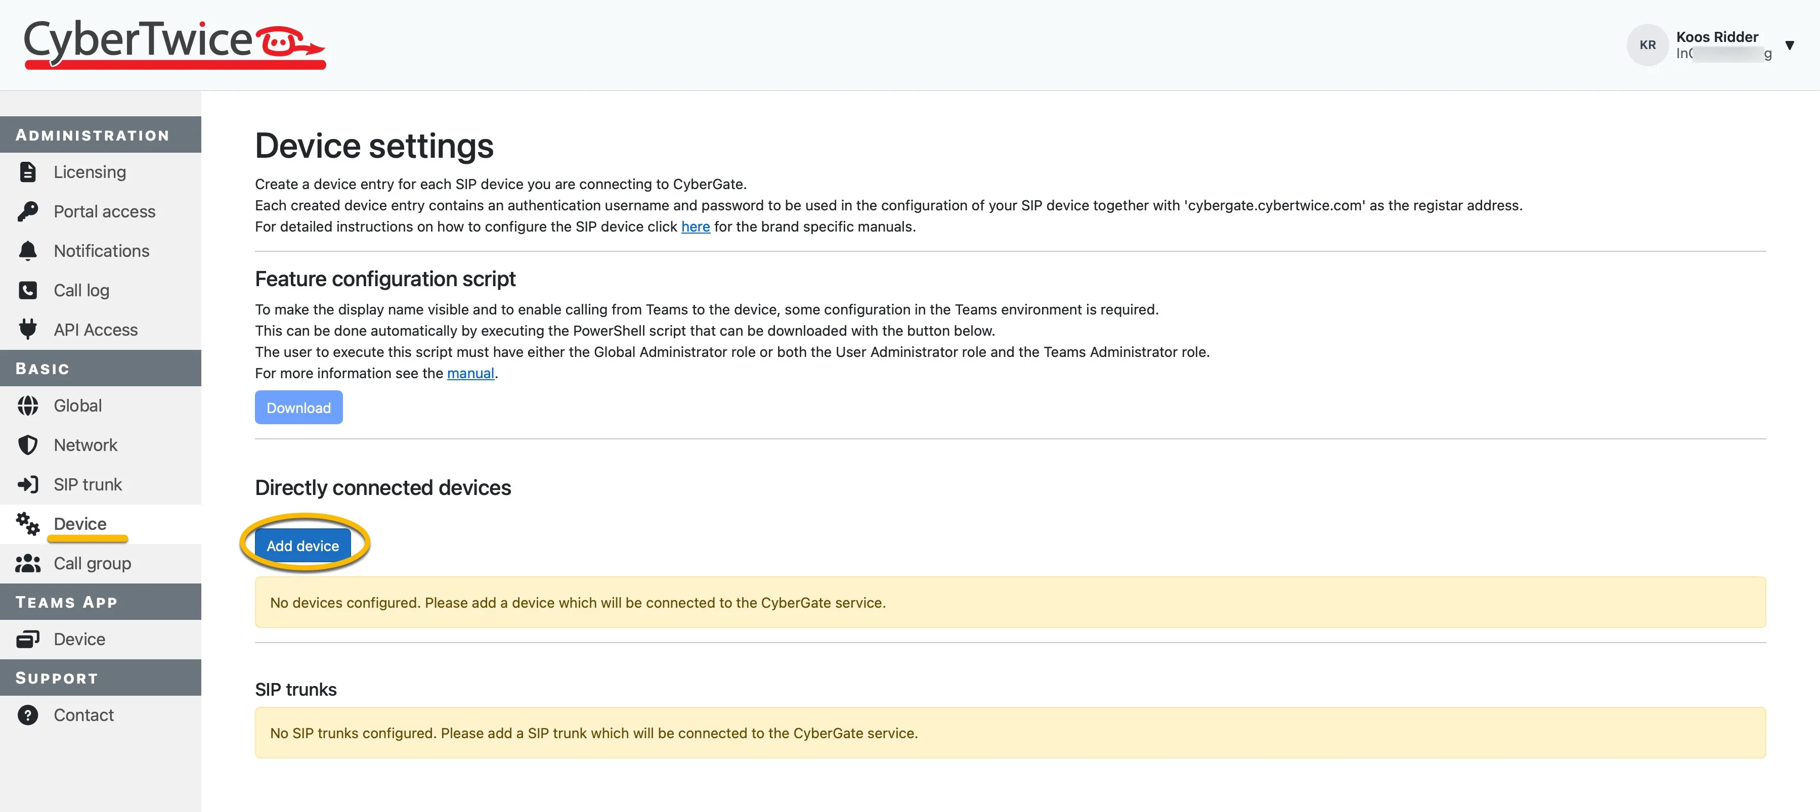Click the Add device button

pyautogui.click(x=303, y=545)
